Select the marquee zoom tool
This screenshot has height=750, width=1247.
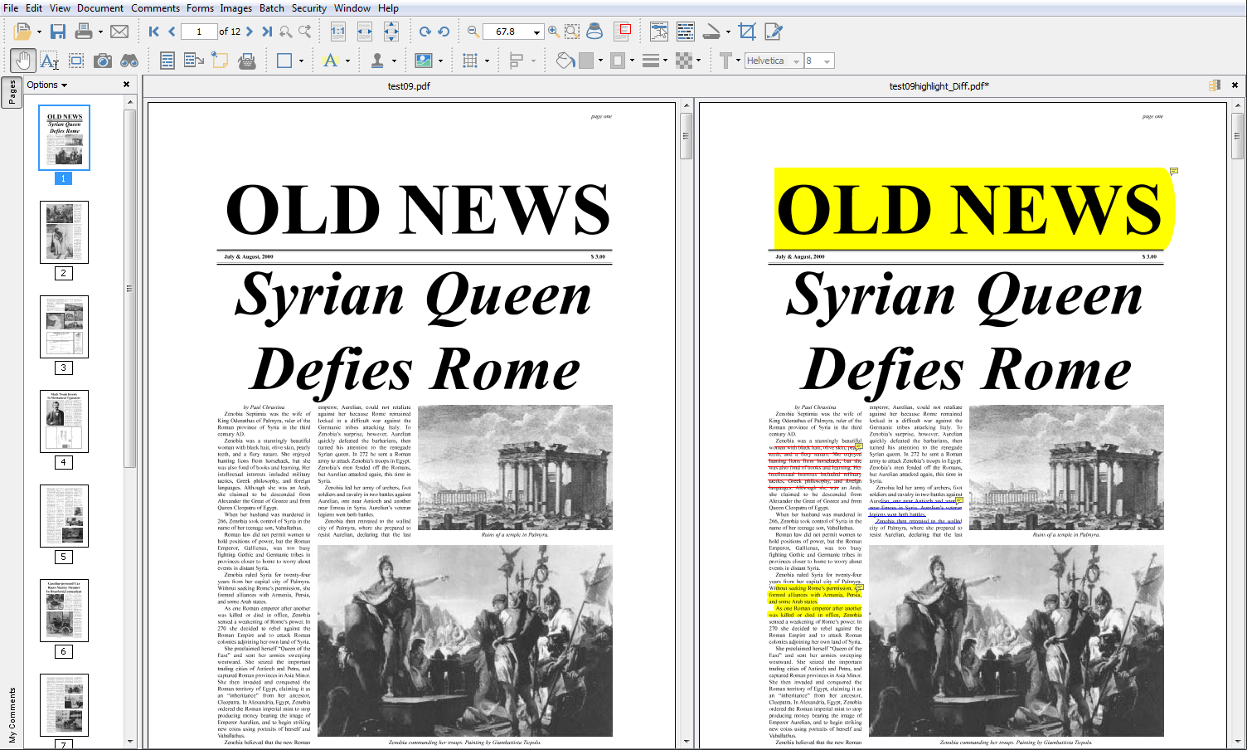[572, 32]
